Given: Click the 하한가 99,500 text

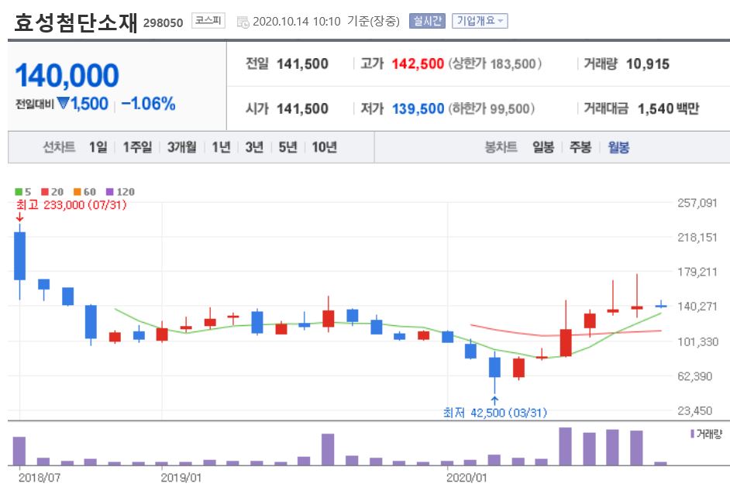Looking at the screenshot, I should [491, 109].
